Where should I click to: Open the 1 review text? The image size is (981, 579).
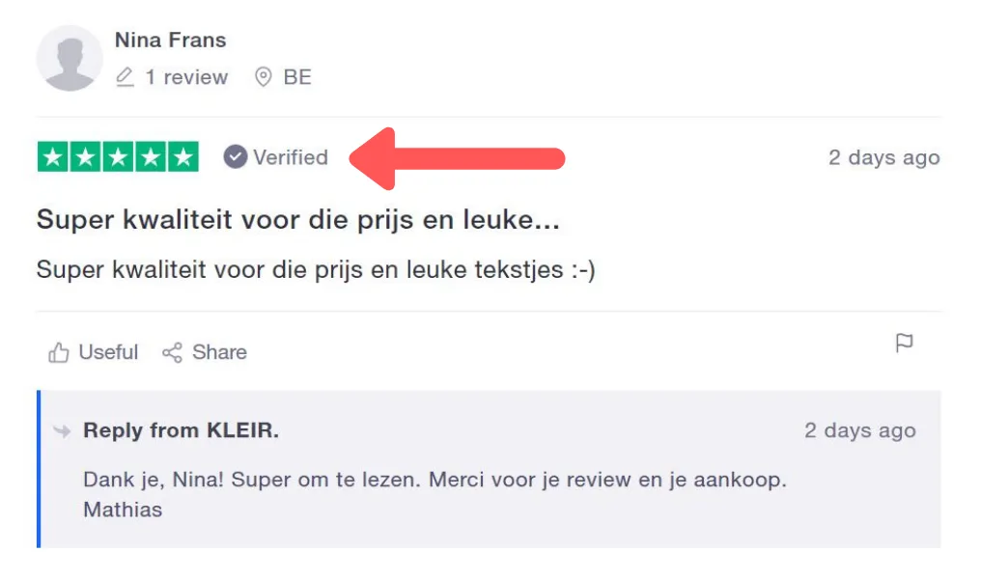click(x=186, y=77)
